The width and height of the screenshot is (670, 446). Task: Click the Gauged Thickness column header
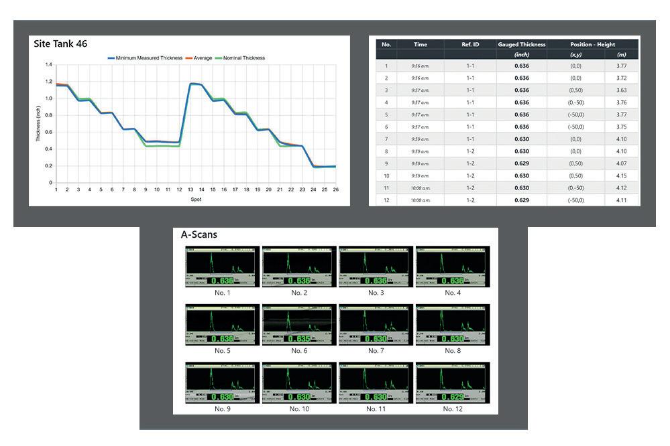522,44
